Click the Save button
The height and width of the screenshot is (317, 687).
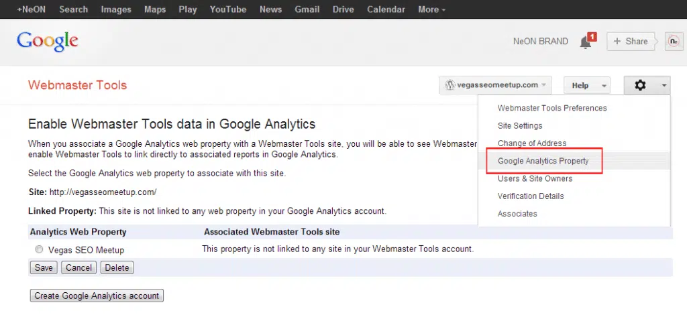[44, 267]
